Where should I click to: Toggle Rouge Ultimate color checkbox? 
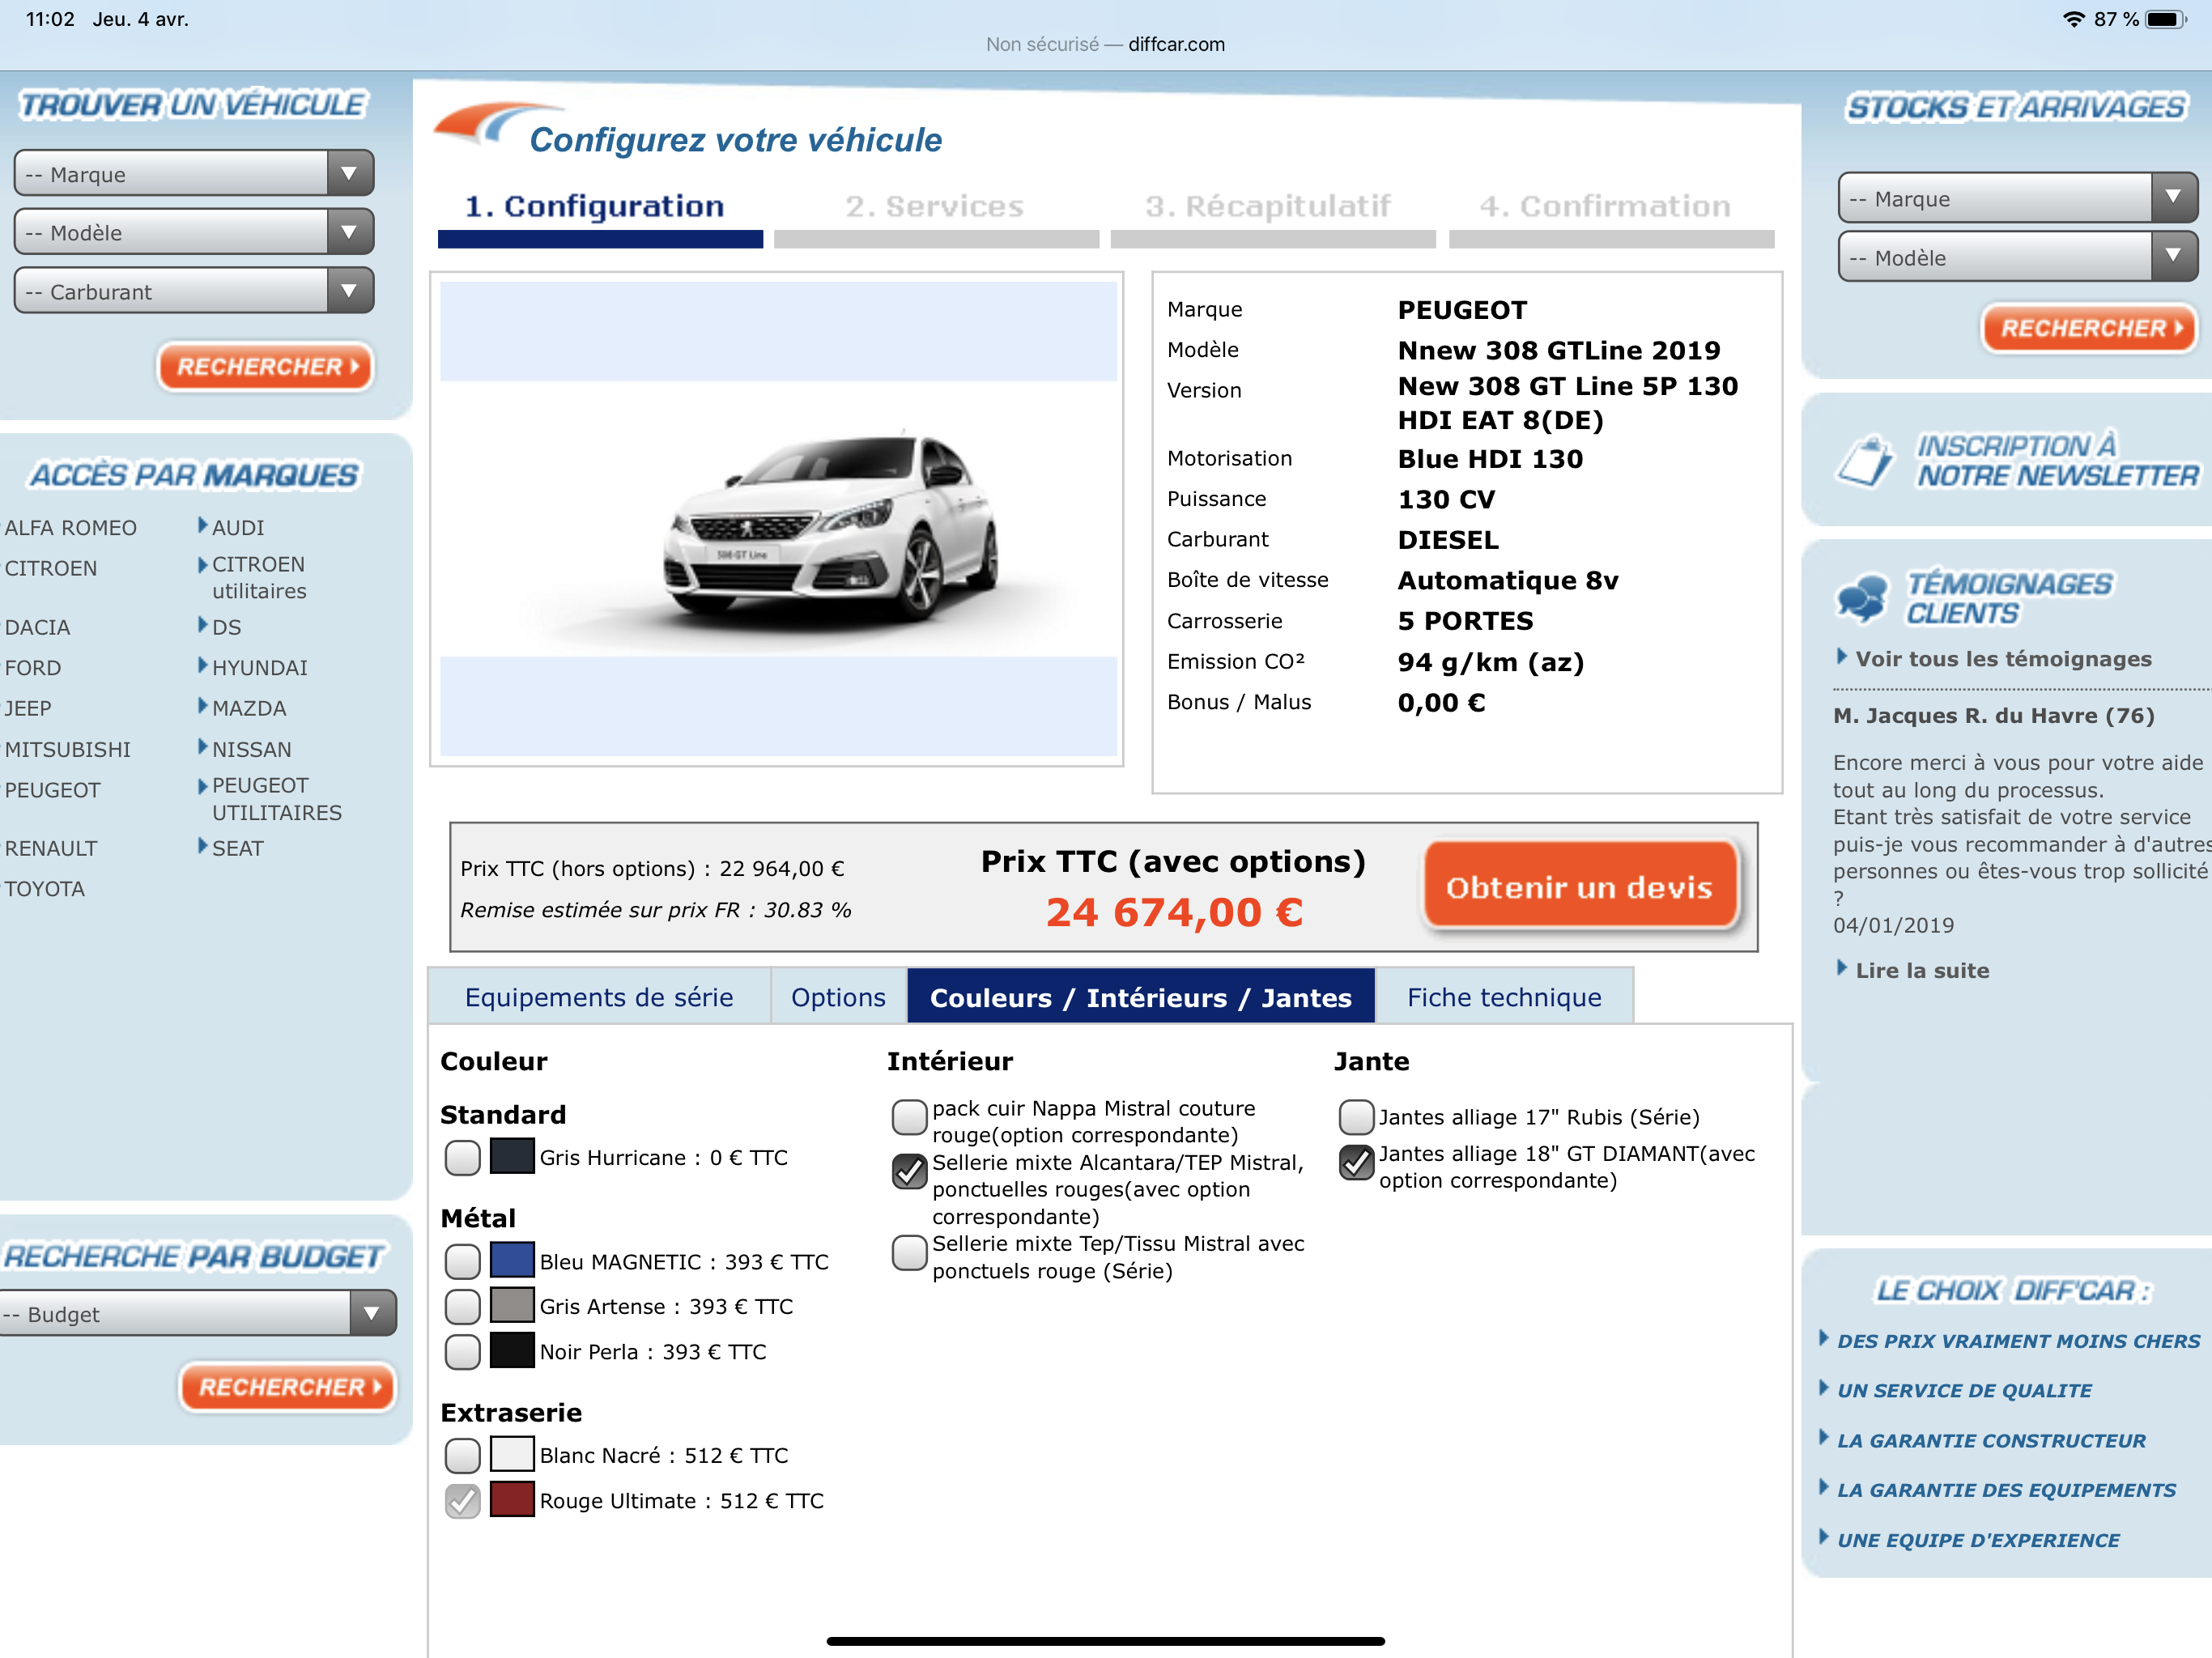(x=463, y=1501)
